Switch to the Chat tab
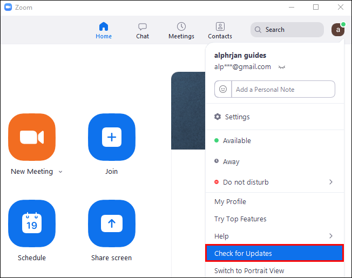This screenshot has height=278, width=352. (x=143, y=31)
